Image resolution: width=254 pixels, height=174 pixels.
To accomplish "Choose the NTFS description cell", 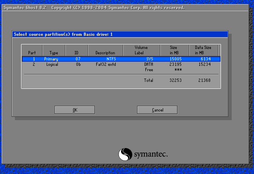I will (110, 59).
